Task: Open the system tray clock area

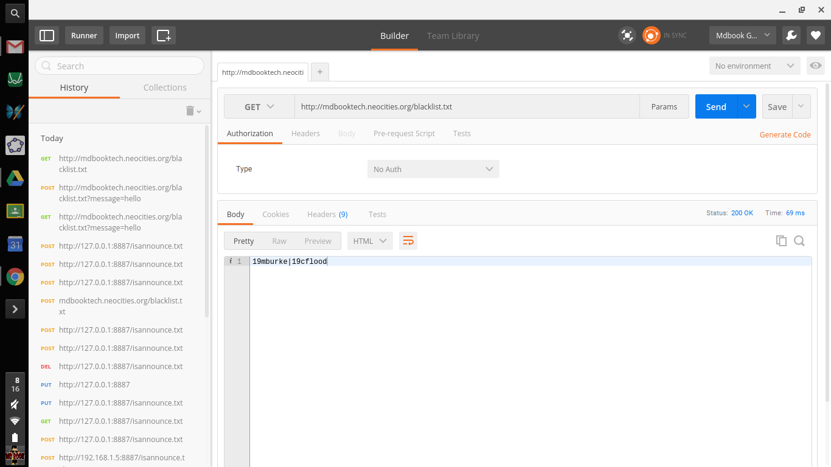Action: pos(15,384)
